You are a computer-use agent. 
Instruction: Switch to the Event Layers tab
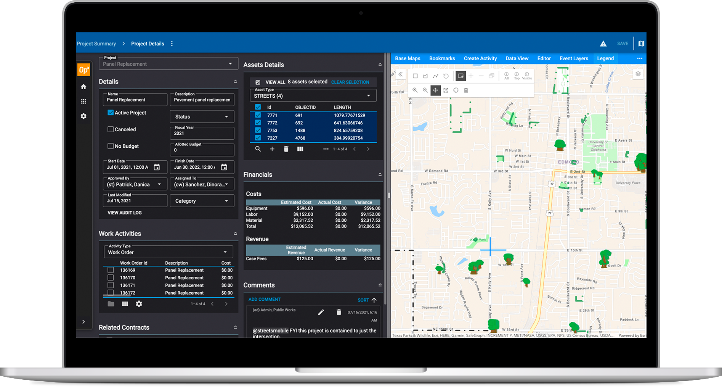click(x=573, y=58)
